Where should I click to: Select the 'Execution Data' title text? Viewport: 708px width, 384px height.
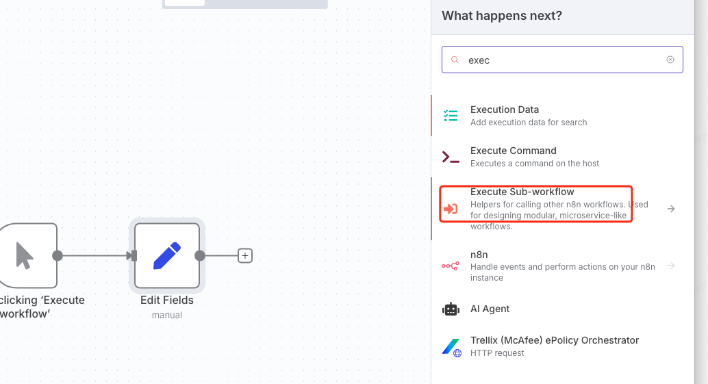[505, 110]
